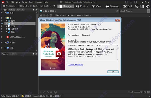Pin the Folders pane
Image resolution: width=151 pixels, height=98 pixels.
(33, 10)
